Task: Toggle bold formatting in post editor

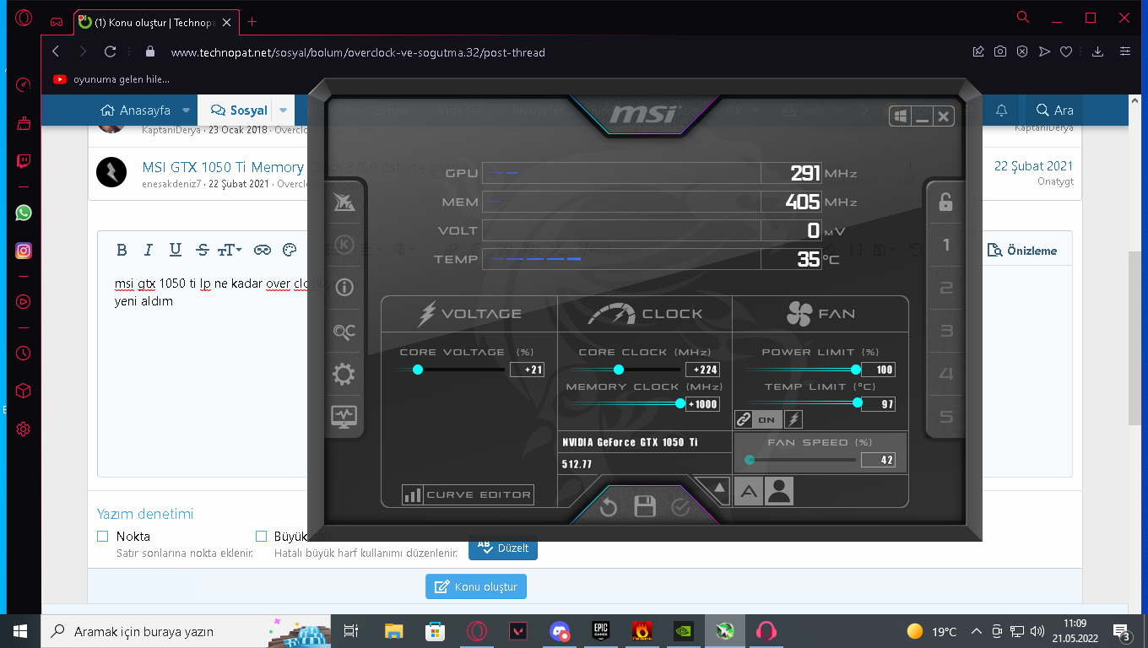Action: tap(122, 250)
